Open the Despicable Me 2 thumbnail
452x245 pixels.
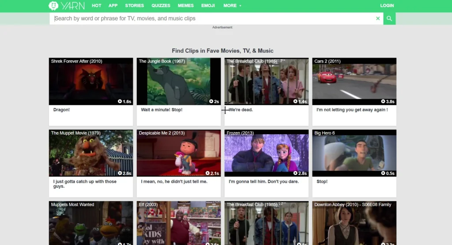click(179, 153)
